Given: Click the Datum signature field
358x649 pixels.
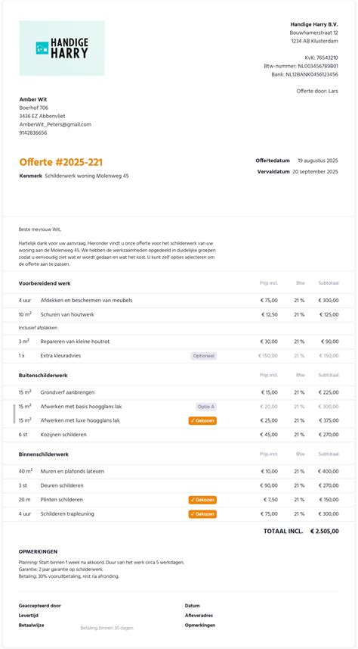Looking at the screenshot, I should (x=193, y=606).
